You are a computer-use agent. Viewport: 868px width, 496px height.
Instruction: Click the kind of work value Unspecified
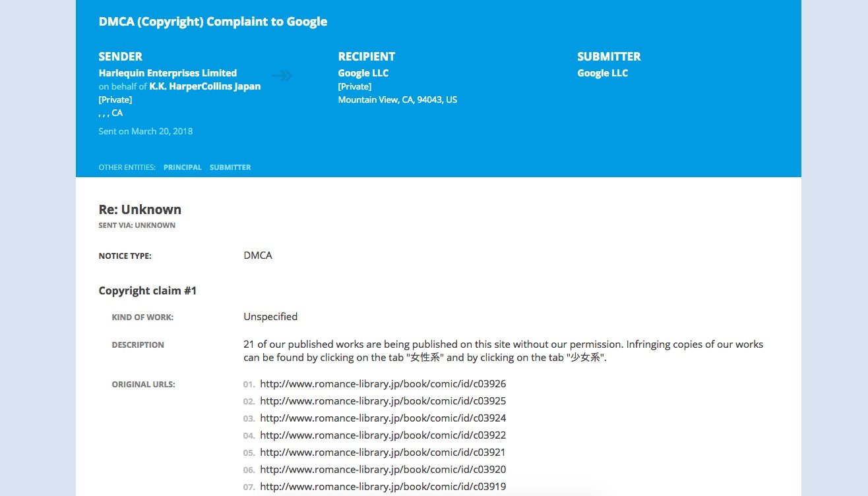pos(270,317)
